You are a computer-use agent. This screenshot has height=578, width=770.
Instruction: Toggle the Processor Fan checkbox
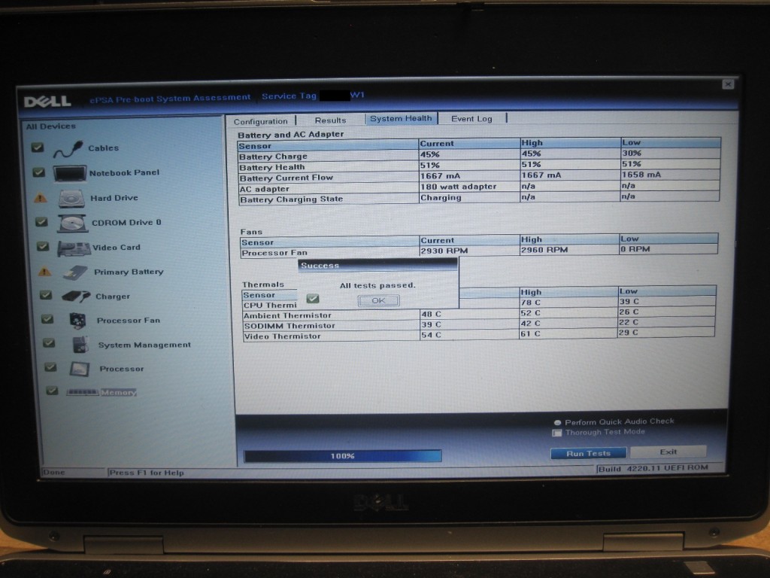click(47, 319)
